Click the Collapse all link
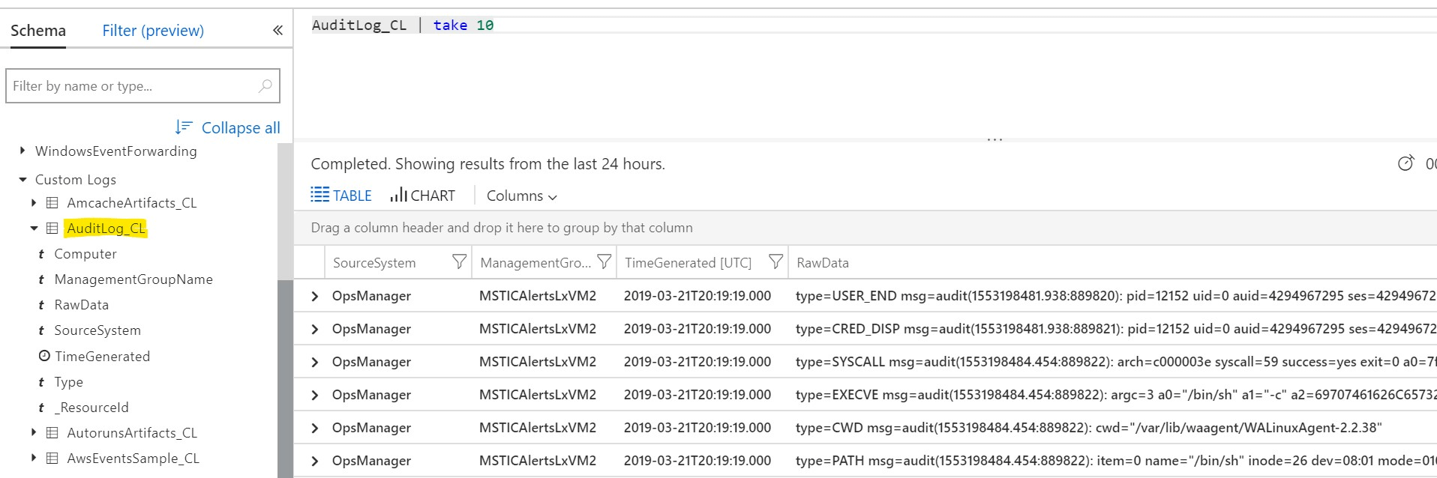The width and height of the screenshot is (1437, 478). click(x=241, y=128)
